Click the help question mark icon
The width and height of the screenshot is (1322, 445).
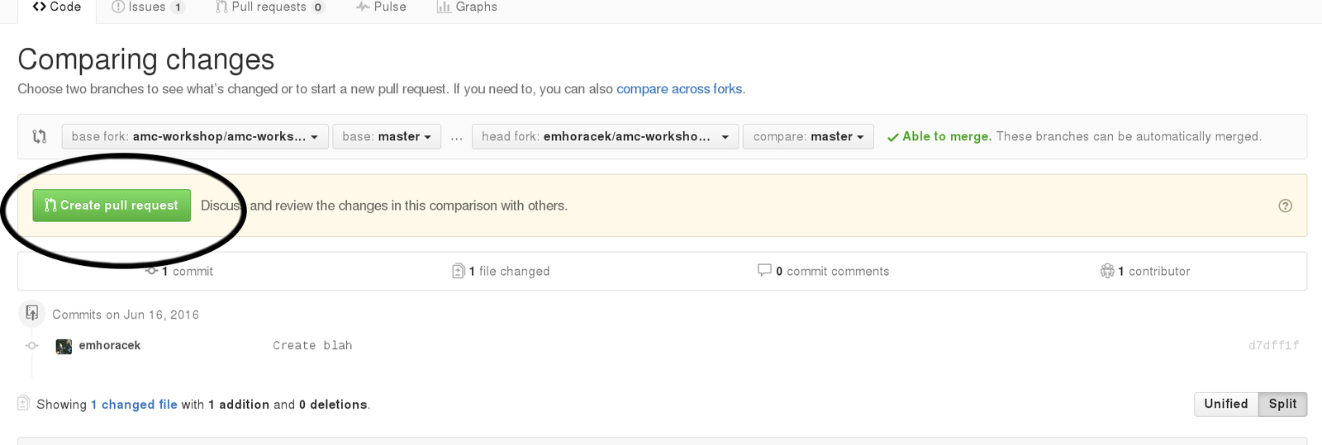[x=1285, y=206]
